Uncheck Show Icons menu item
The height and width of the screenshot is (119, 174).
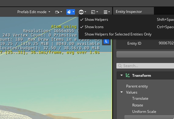(126, 27)
